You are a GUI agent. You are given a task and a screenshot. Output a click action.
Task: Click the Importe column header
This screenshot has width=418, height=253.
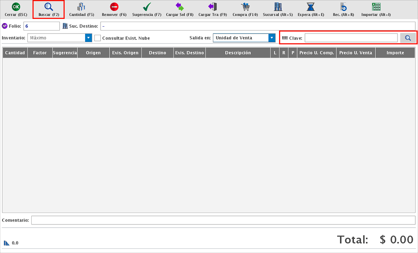(395, 53)
